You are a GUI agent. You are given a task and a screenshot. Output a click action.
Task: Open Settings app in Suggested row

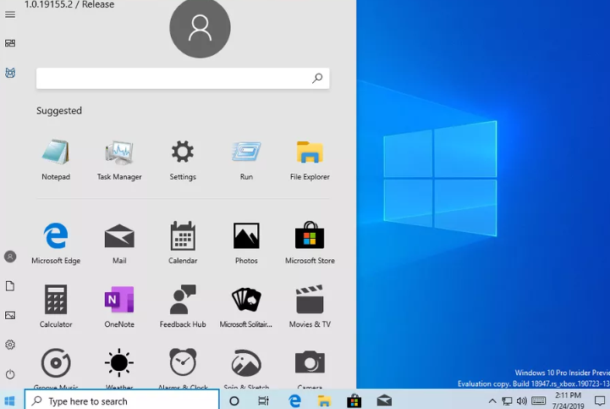(183, 160)
